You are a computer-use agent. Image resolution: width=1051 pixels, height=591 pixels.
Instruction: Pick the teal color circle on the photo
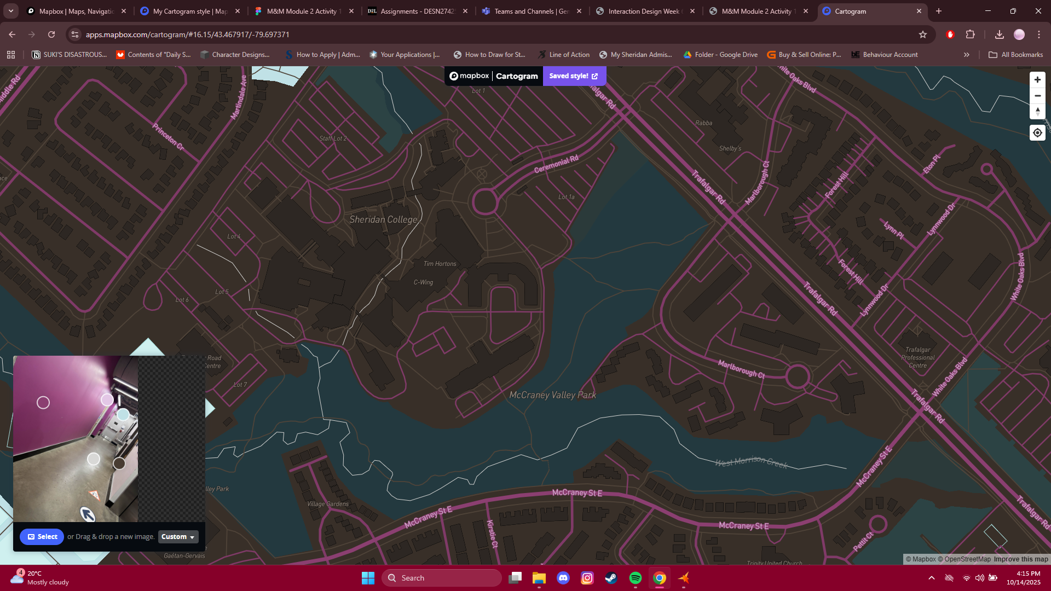click(x=122, y=414)
